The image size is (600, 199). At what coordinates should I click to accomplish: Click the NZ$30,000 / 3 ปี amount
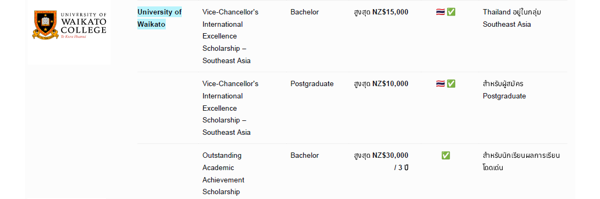click(x=381, y=162)
